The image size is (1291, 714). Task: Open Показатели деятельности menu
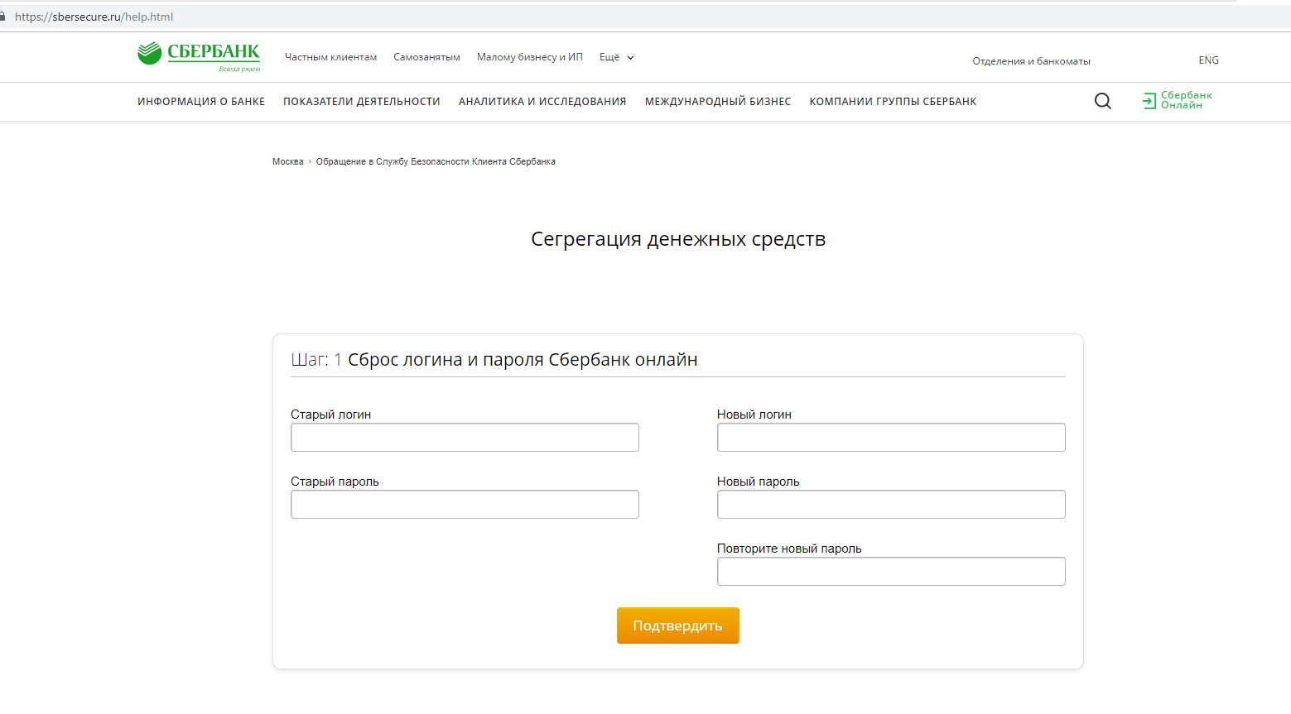pyautogui.click(x=362, y=102)
